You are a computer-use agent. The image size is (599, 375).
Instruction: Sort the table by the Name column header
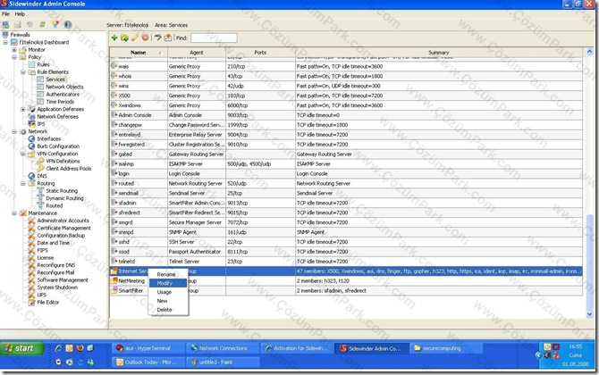click(x=139, y=53)
